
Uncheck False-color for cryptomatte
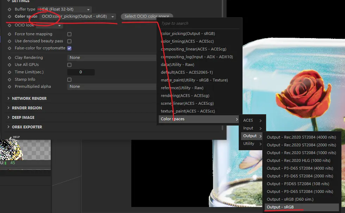coord(69,48)
